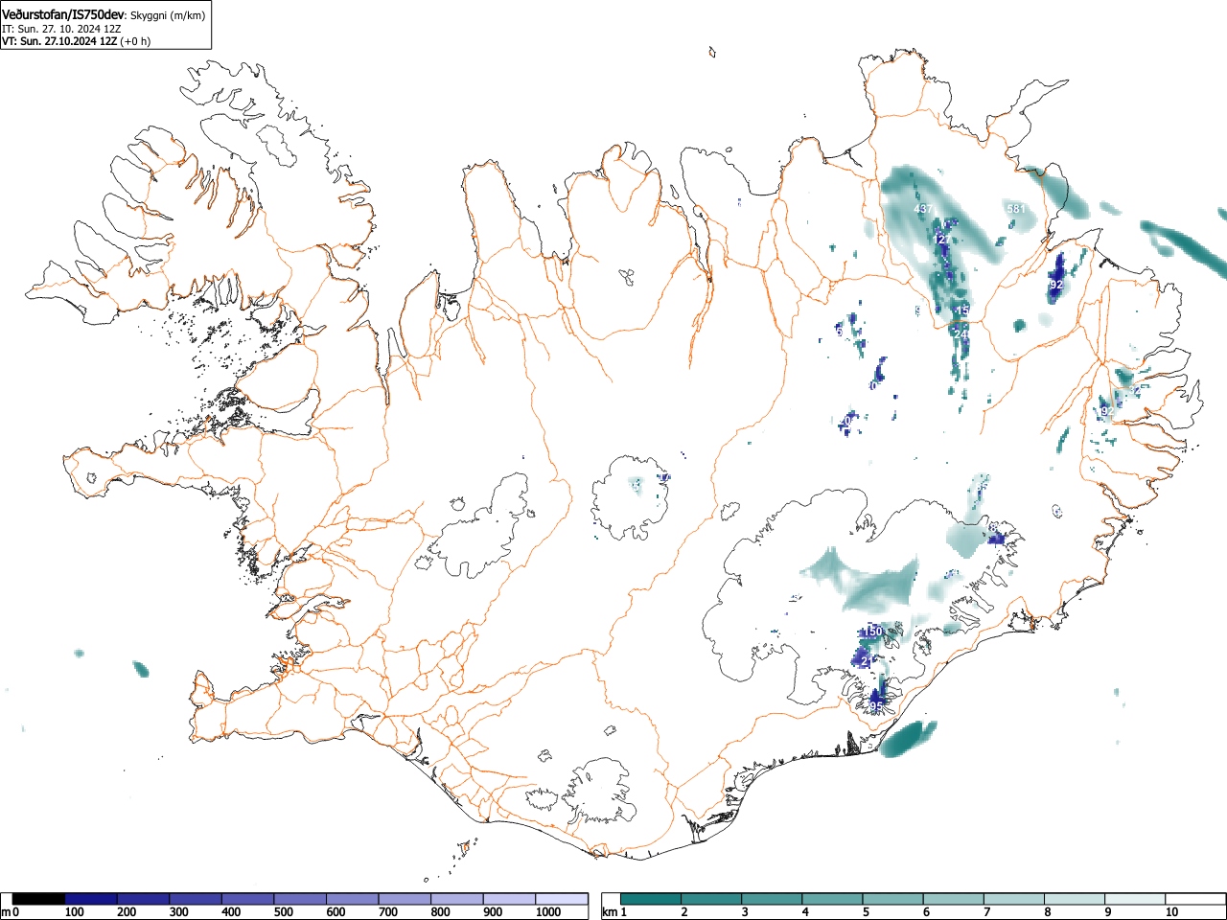
Task: Select the 7–8 km legend color
Action: pyautogui.click(x=1013, y=899)
